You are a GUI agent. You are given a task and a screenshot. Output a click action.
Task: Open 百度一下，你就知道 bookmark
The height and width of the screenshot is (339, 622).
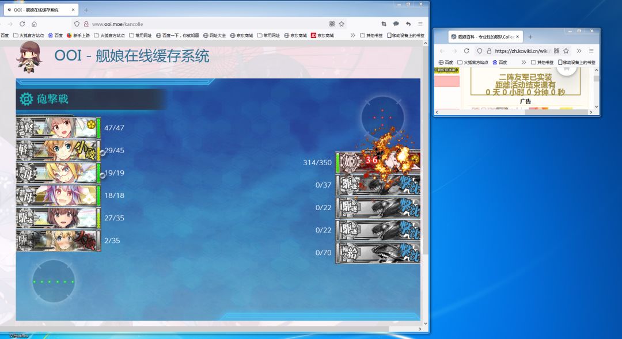click(177, 35)
